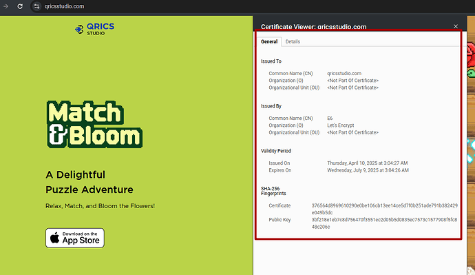Click the public key fingerprint value

[384, 223]
